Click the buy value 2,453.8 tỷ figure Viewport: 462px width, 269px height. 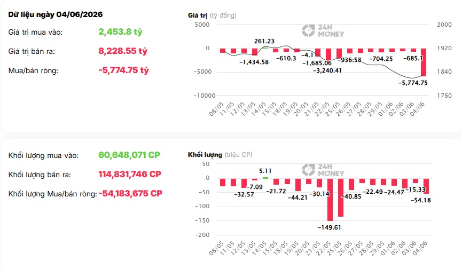point(120,32)
